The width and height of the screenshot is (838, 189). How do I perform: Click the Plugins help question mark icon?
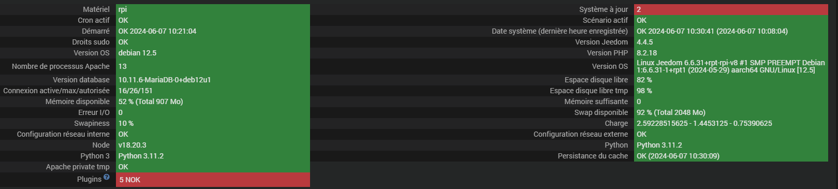pos(107,177)
